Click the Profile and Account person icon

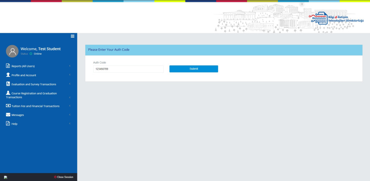(x=8, y=75)
